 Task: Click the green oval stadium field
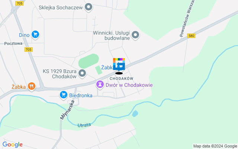coord(89,61)
